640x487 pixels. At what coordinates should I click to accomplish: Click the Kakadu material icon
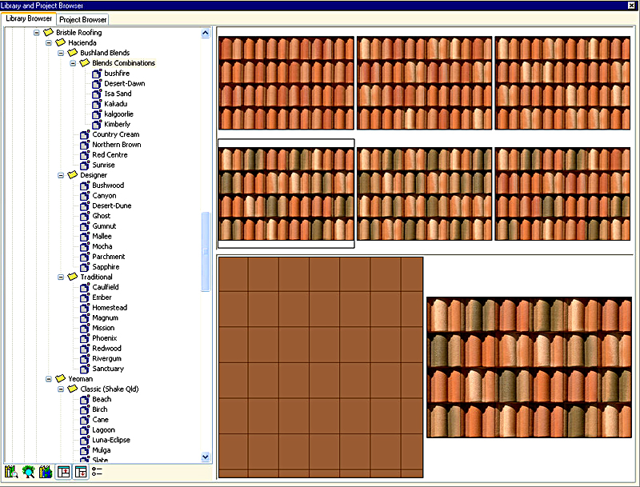click(x=97, y=104)
